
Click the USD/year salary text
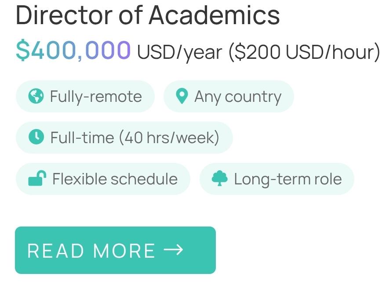[180, 52]
